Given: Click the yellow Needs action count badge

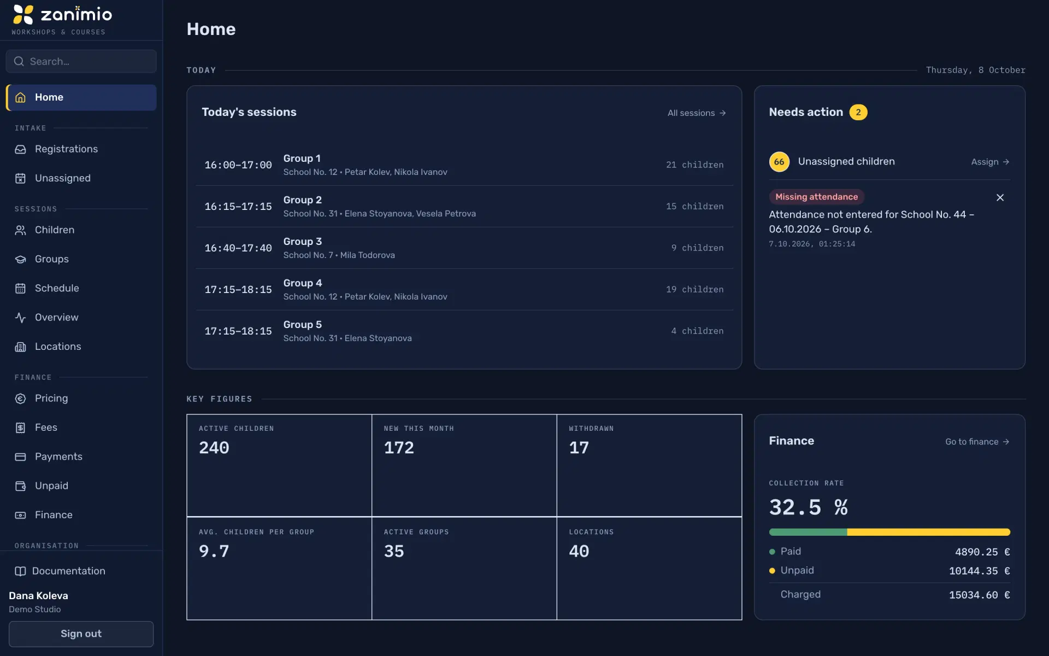Looking at the screenshot, I should (858, 112).
